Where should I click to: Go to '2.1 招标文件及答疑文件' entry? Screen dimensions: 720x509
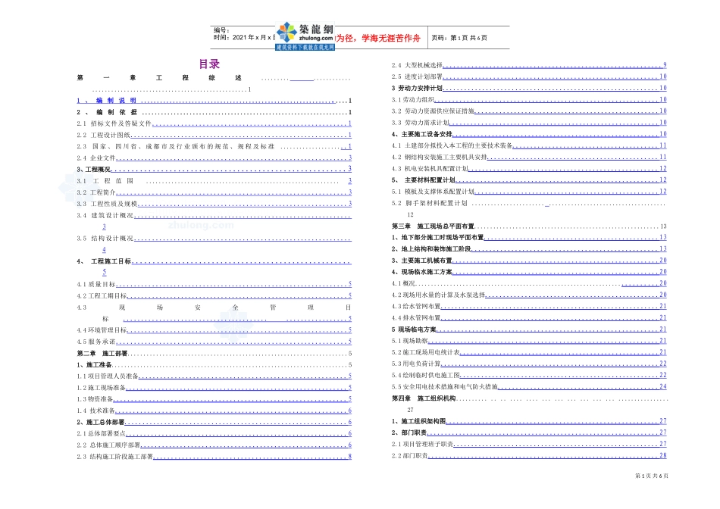click(214, 123)
